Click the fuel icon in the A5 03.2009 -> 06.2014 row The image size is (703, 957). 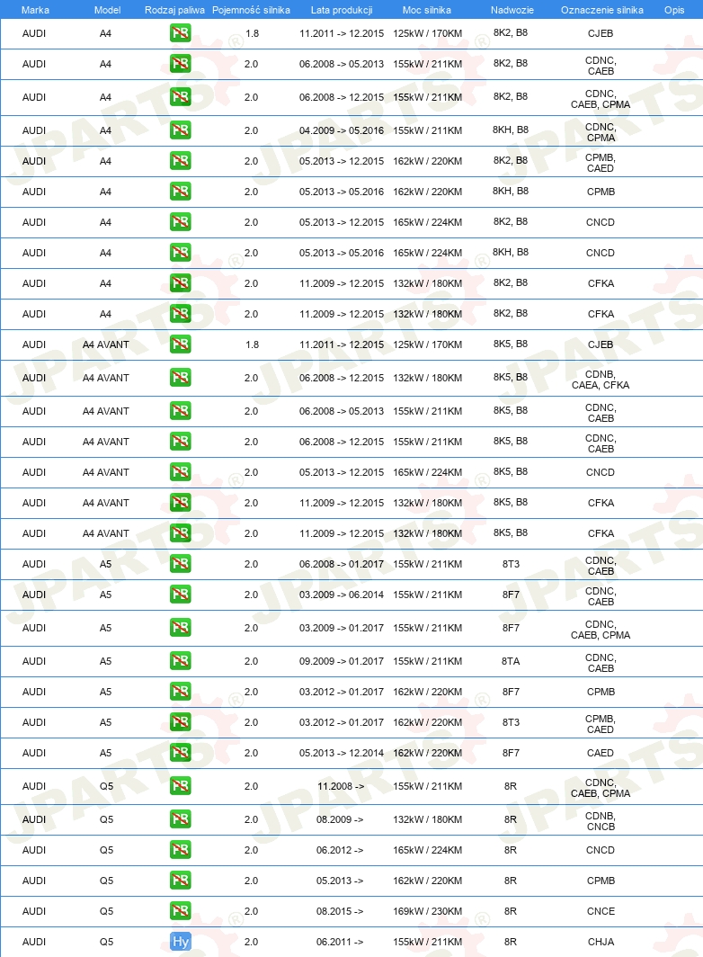click(x=180, y=595)
